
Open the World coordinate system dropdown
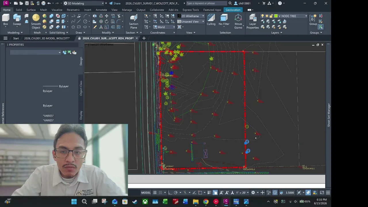tap(164, 27)
